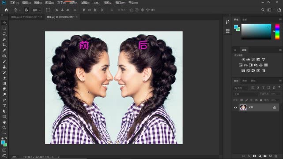283x159 pixels.
Task: Add a Brightness/Contrast adjustment
Action: click(243, 59)
